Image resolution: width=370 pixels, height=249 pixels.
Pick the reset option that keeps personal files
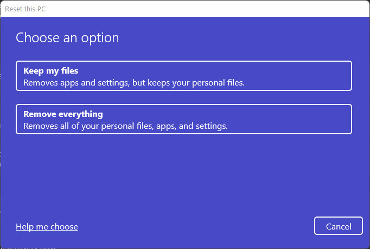(184, 76)
